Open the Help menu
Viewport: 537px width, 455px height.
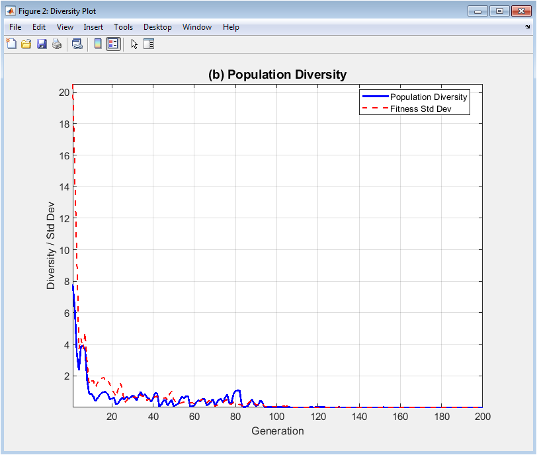(x=231, y=27)
